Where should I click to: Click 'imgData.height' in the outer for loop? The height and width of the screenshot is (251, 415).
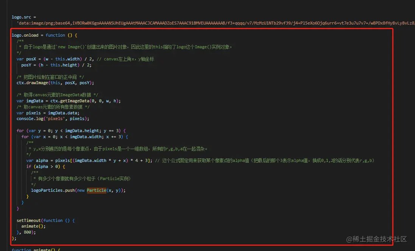pyautogui.click(x=82, y=131)
